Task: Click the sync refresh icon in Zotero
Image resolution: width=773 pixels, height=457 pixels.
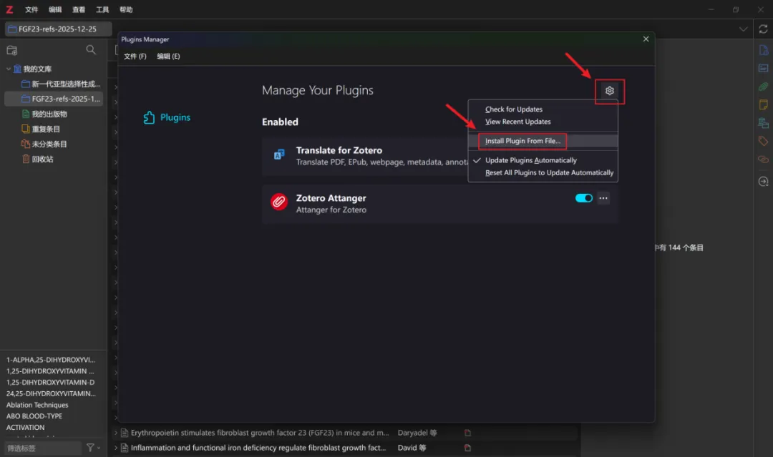Action: 763,29
